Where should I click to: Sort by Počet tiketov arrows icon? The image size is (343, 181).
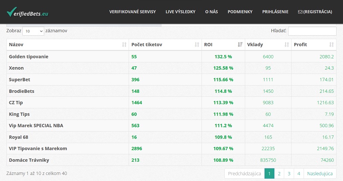point(197,45)
